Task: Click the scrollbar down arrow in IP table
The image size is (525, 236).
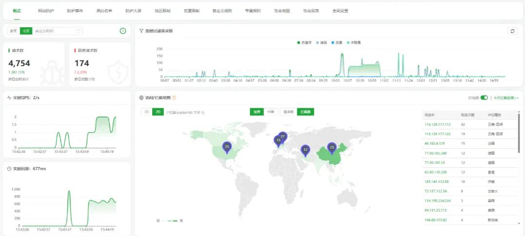Action: 519,223
